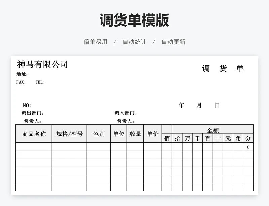Viewport: 269px width, 206px height.
Task: Click the NO: field label
Action: 27,105
